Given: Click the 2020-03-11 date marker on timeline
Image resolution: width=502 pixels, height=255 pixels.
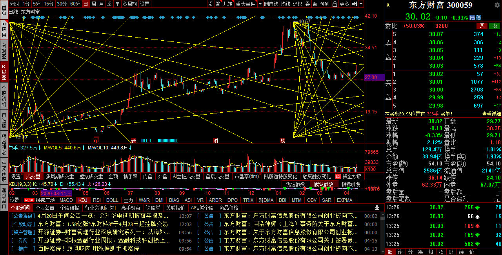Looking at the screenshot, I should coord(56,193).
